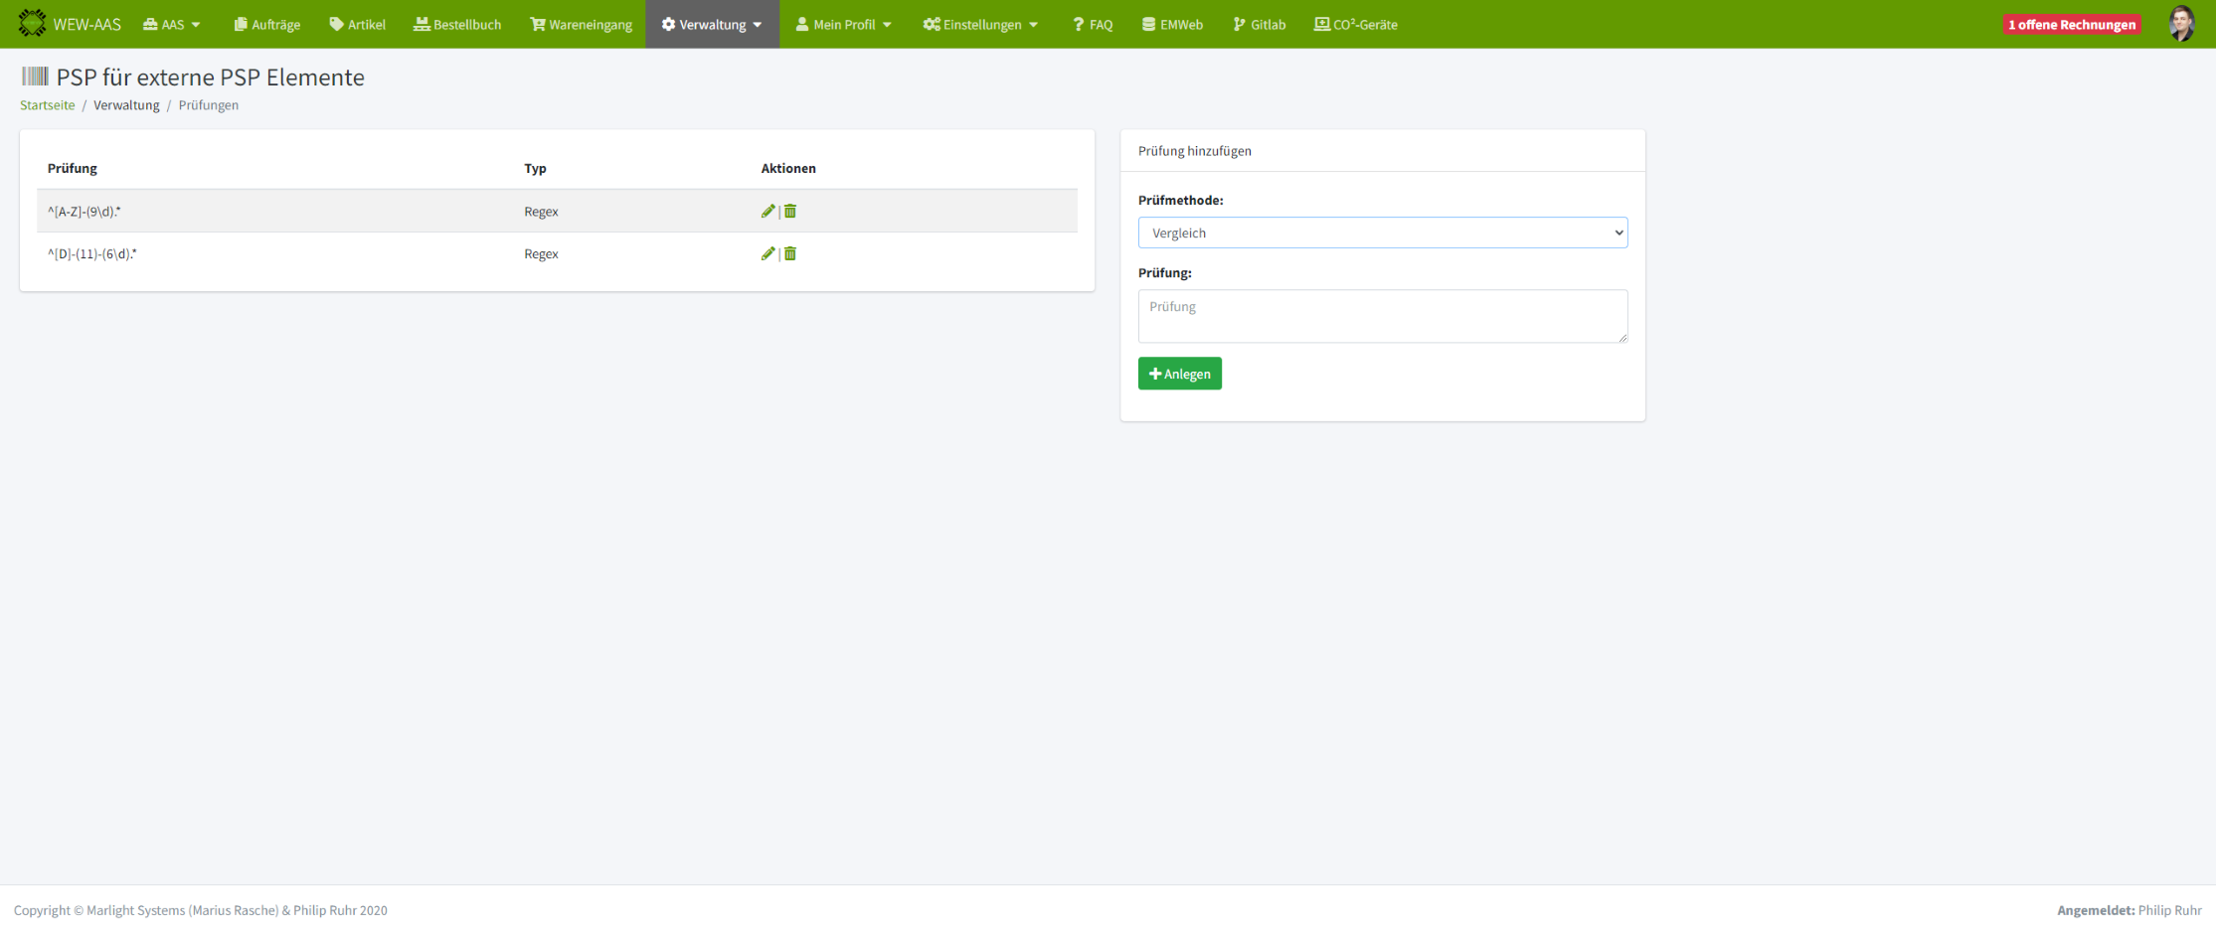Expand the Verwaltung menu
Screen dimensions: 2216x934
(x=712, y=24)
